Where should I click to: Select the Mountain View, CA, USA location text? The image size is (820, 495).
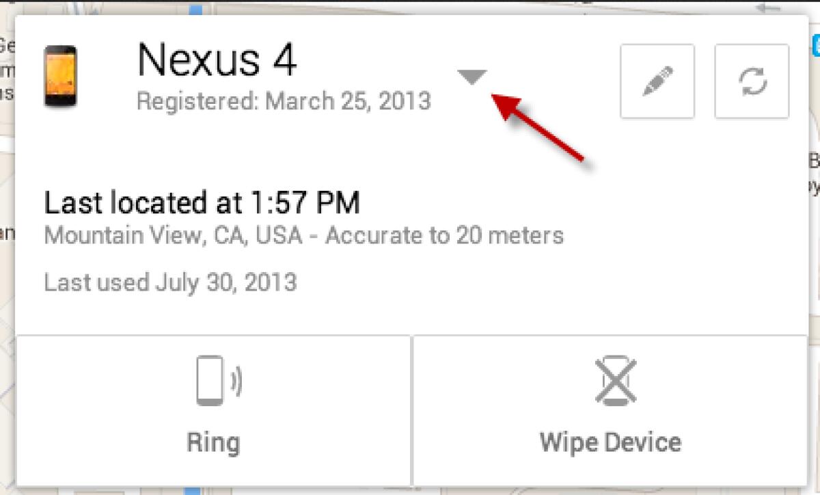173,237
